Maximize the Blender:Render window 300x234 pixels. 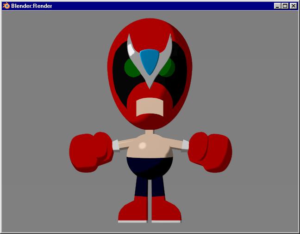pyautogui.click(x=285, y=6)
